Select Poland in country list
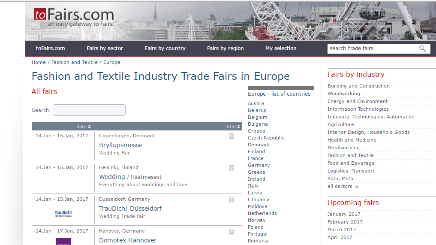 256,227
